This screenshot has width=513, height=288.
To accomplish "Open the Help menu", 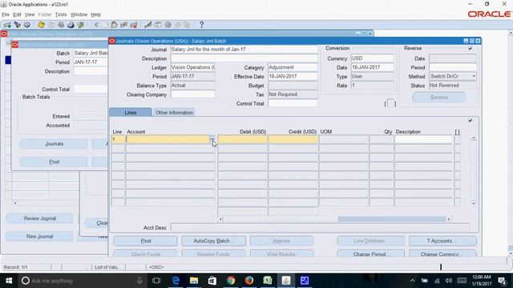I will tap(95, 14).
